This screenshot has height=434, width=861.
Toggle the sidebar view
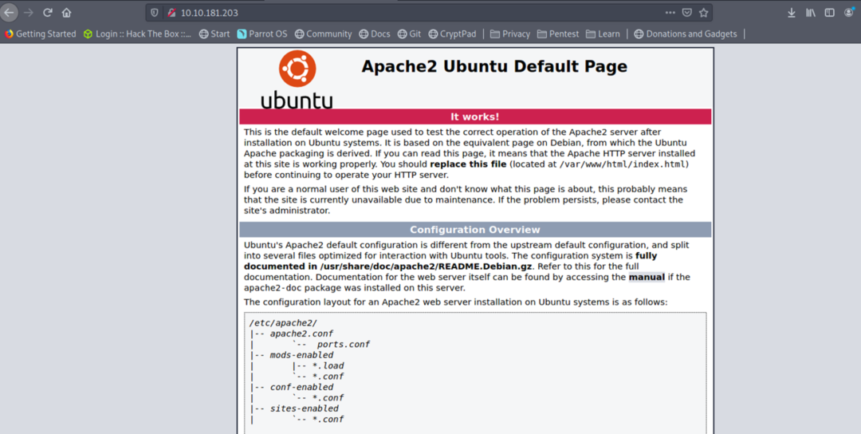830,13
